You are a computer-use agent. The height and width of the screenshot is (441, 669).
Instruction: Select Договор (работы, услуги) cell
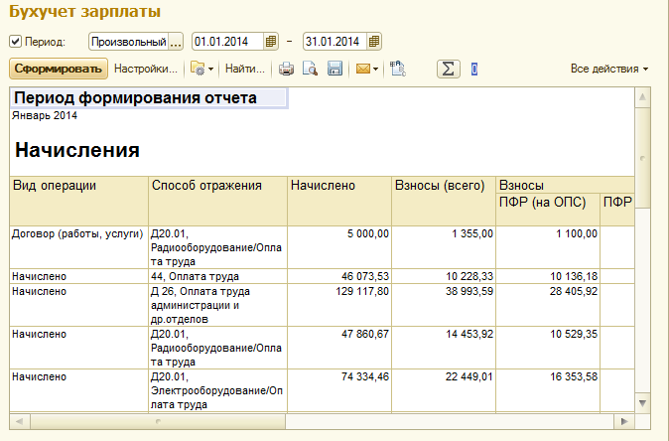(79, 247)
